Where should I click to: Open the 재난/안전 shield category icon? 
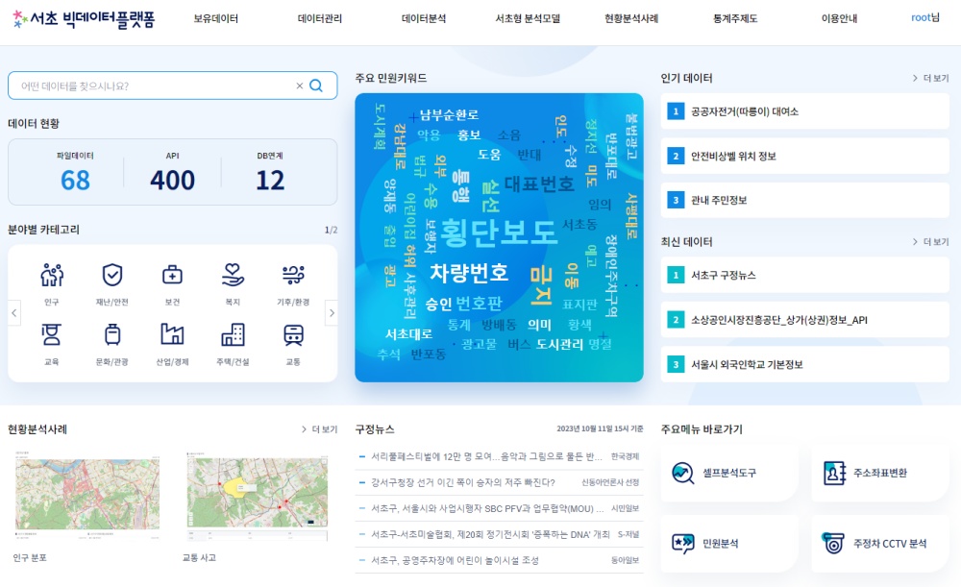[112, 275]
